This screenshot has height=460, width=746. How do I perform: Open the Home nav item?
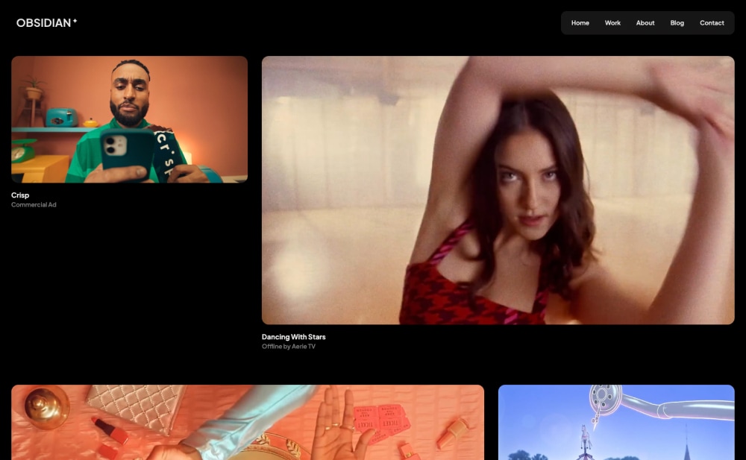(x=580, y=23)
